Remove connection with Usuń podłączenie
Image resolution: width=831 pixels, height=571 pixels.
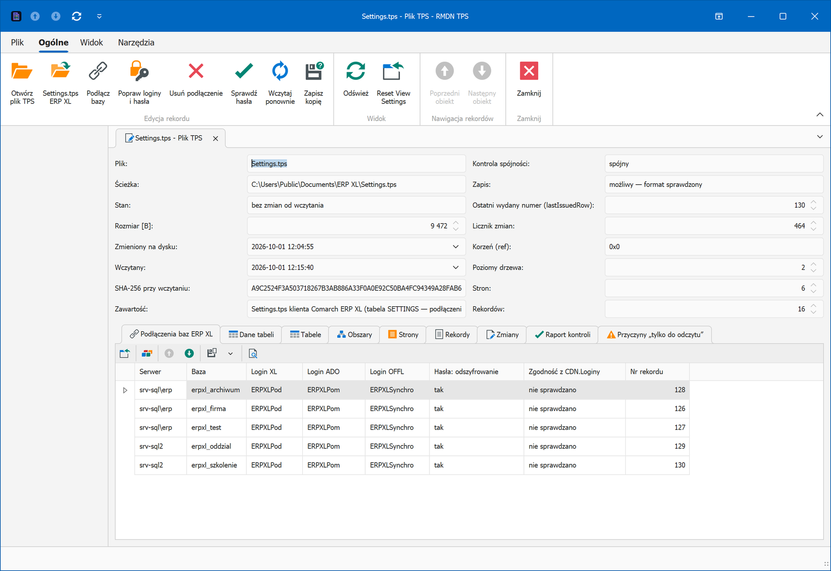pyautogui.click(x=196, y=79)
